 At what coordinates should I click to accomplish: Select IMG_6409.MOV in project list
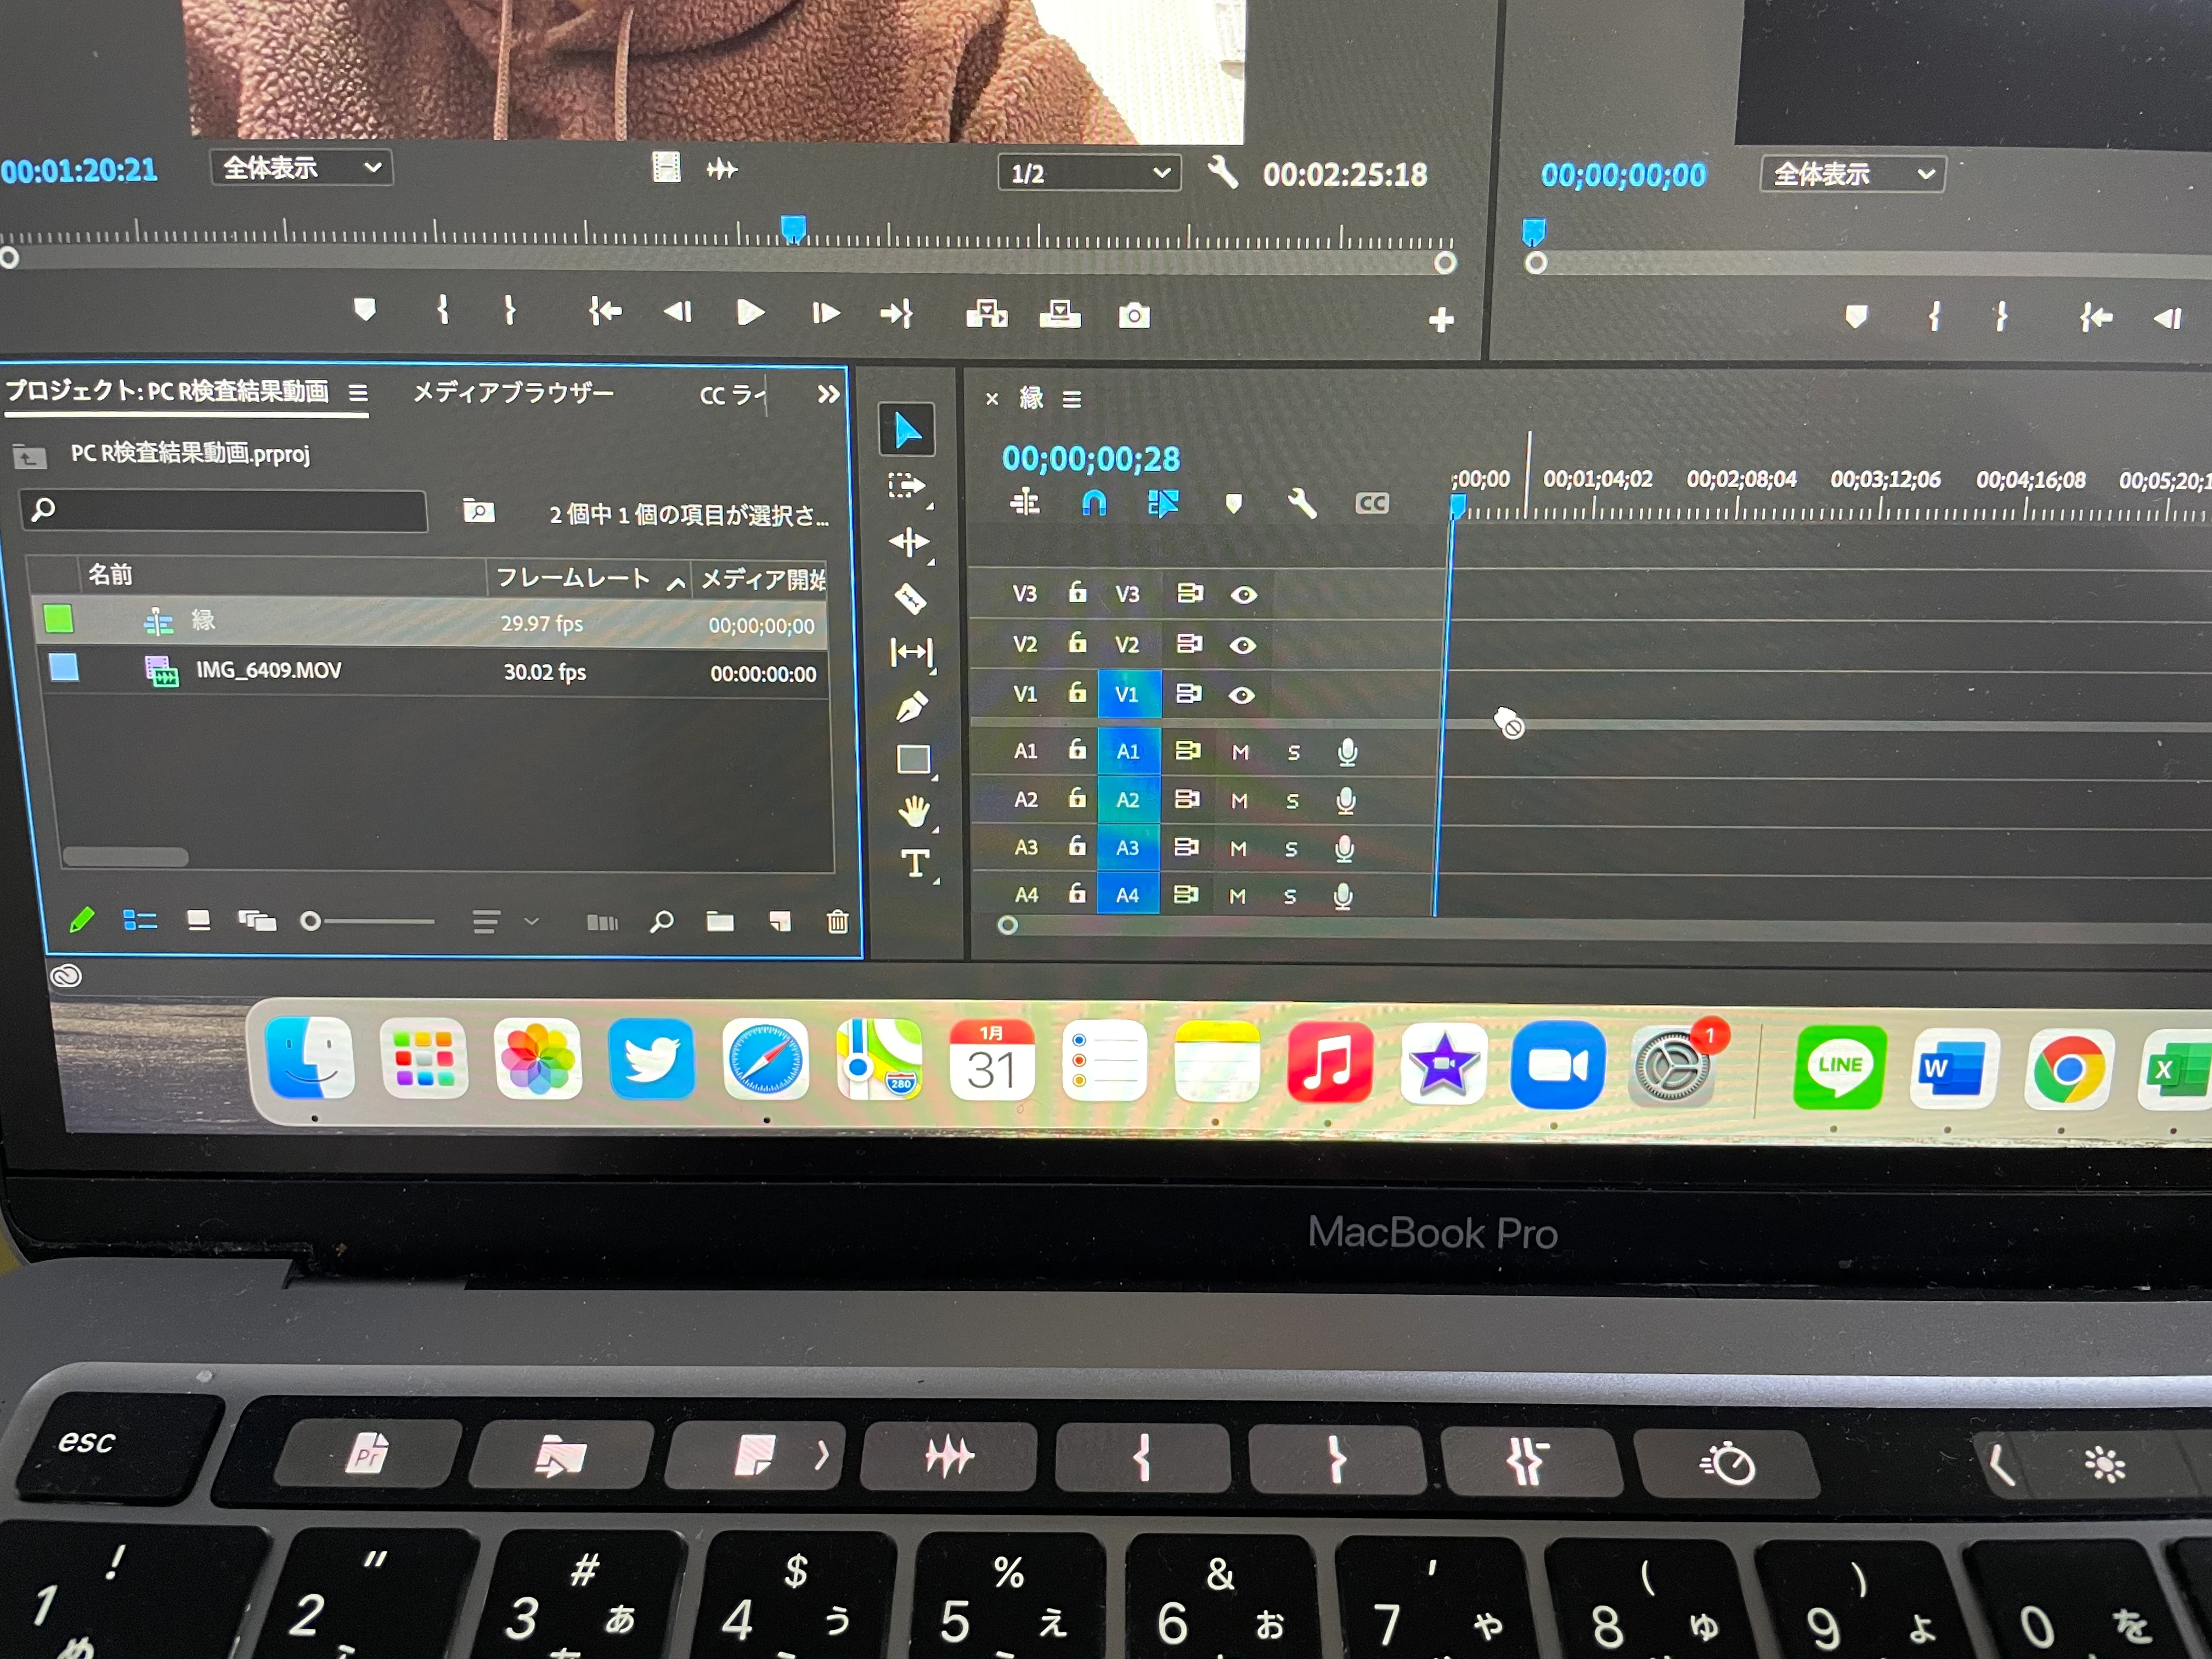[268, 670]
